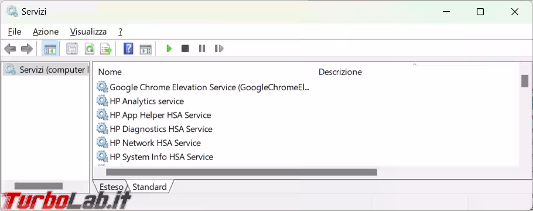Toggle the show/hide console tree icon
The width and height of the screenshot is (533, 211).
50,49
